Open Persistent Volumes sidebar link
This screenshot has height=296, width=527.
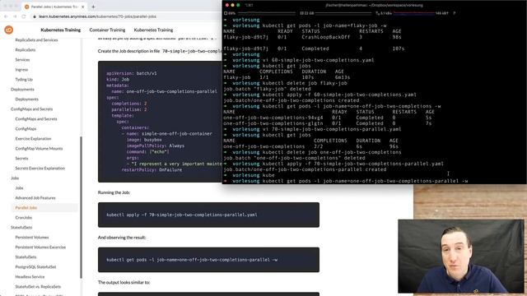pyautogui.click(x=32, y=238)
